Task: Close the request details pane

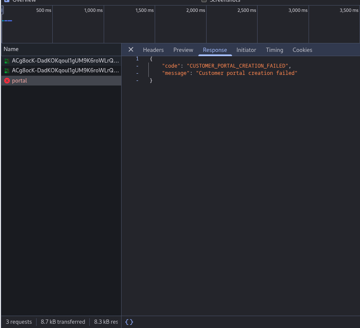Action: click(x=131, y=49)
